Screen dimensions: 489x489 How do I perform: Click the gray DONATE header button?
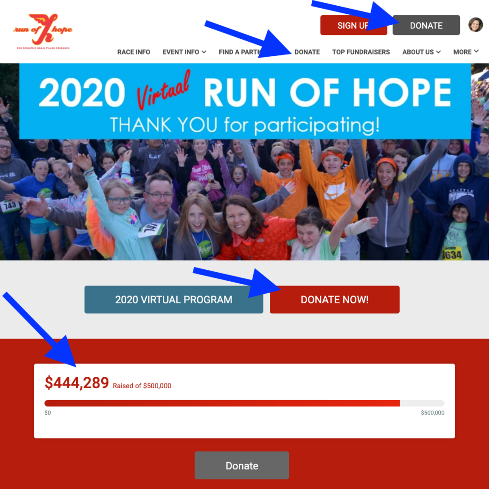click(x=426, y=25)
